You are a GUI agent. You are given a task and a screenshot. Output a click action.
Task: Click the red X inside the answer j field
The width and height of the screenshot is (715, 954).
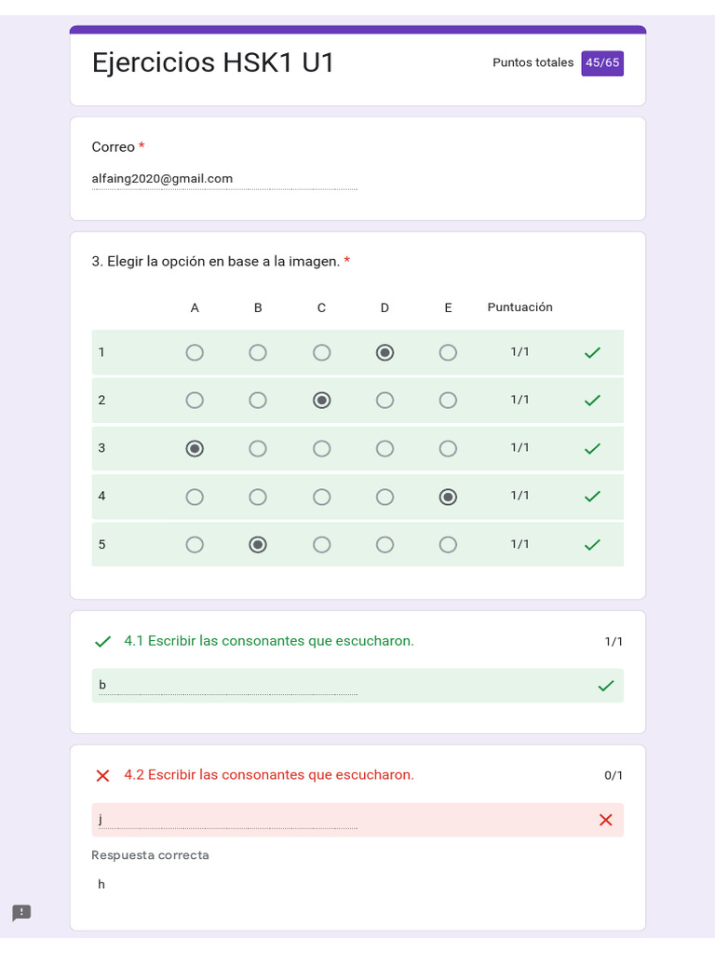pos(605,820)
